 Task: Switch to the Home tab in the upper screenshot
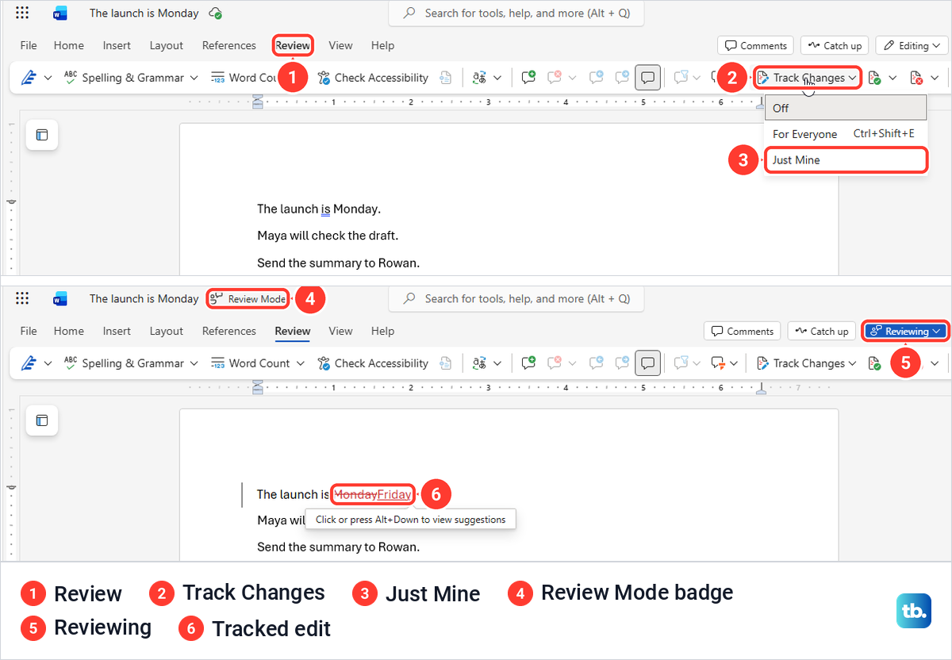point(69,45)
